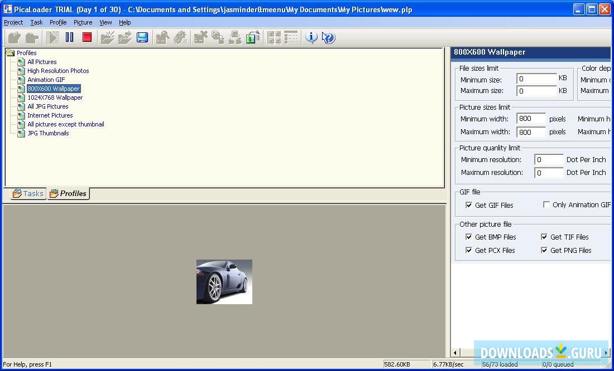Screen dimensions: 614x371
Task: Click the picture viewer toolbar icon
Action: pos(253,37)
